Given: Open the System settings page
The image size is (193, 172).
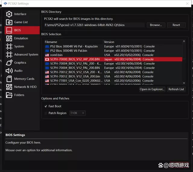Looking at the screenshot, I should coord(22,46).
